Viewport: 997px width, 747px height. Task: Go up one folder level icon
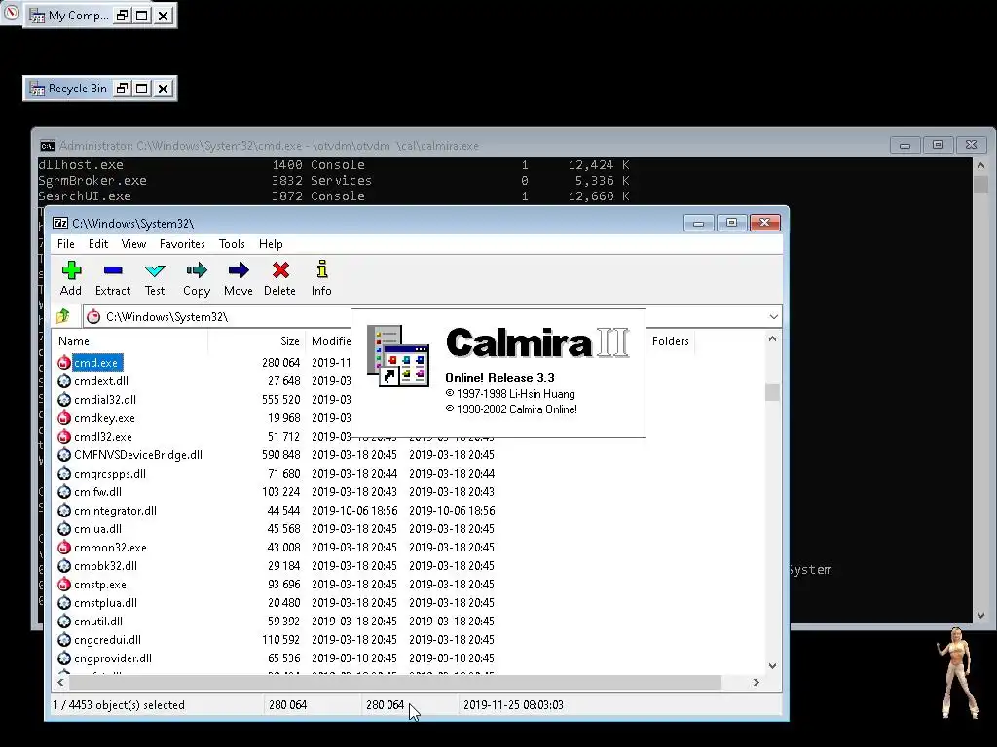coord(62,316)
